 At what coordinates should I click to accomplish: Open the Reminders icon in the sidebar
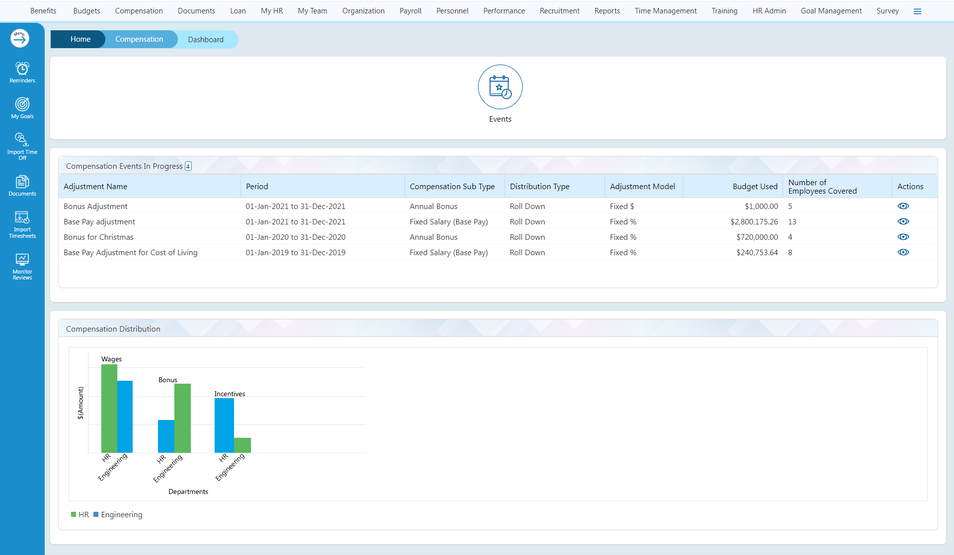point(22,72)
